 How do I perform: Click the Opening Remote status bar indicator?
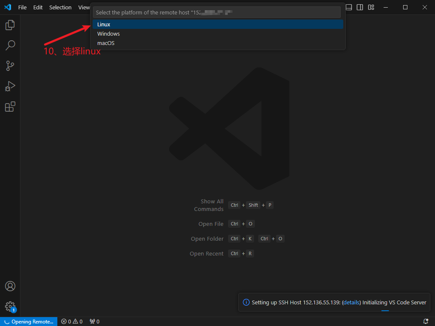click(x=29, y=322)
